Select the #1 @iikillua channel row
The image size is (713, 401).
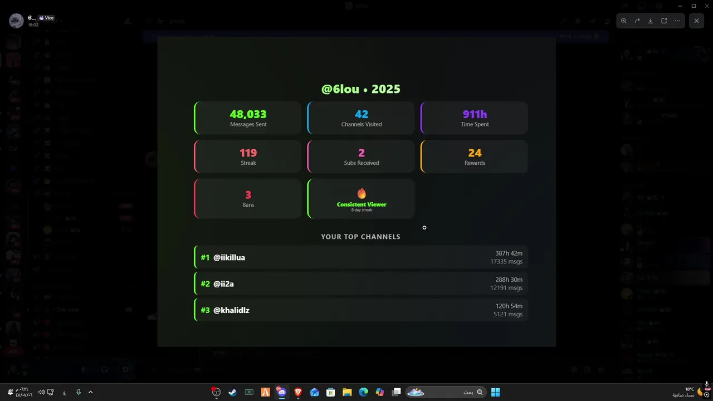click(x=361, y=257)
